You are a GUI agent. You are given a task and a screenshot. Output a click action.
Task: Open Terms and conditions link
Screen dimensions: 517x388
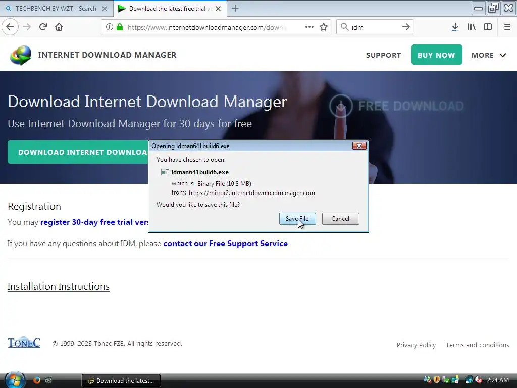[x=478, y=345]
